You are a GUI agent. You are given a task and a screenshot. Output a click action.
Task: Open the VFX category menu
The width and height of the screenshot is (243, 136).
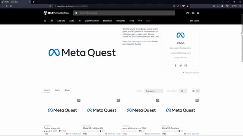(140, 21)
